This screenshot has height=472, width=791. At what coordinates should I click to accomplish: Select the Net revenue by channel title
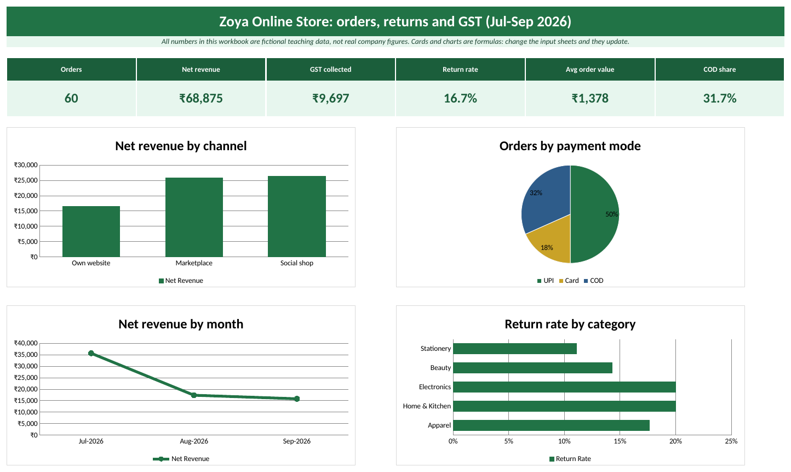pos(181,146)
